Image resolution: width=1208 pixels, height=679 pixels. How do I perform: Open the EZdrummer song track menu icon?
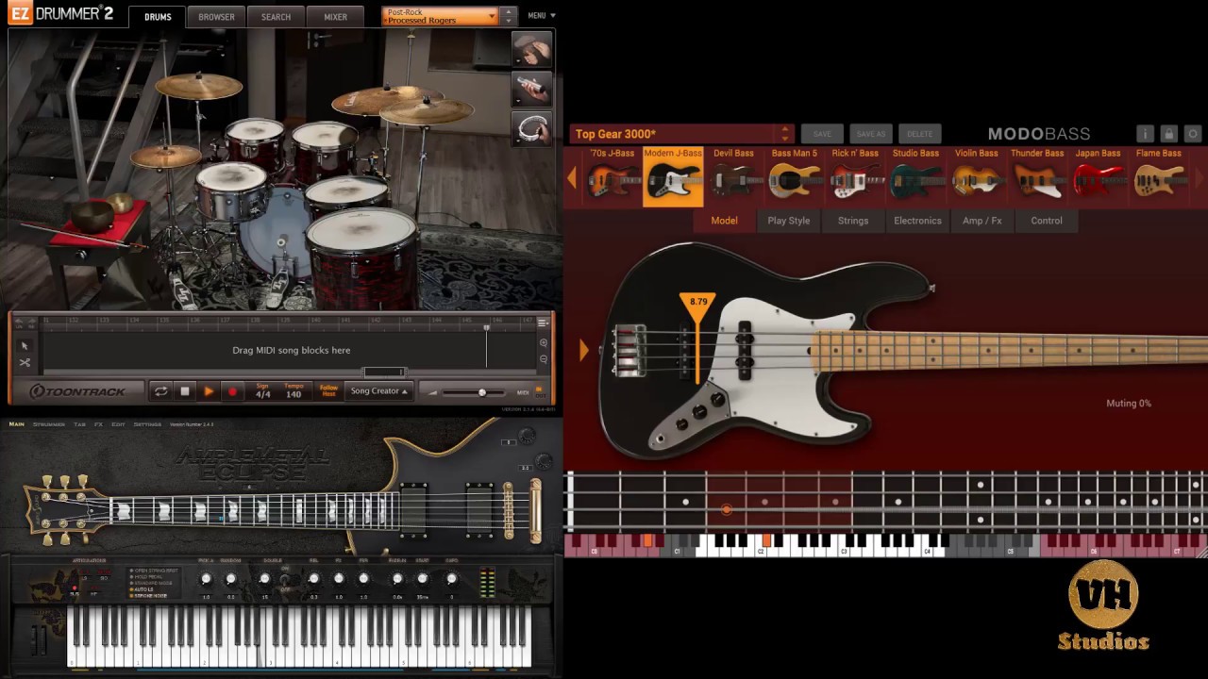tap(544, 323)
